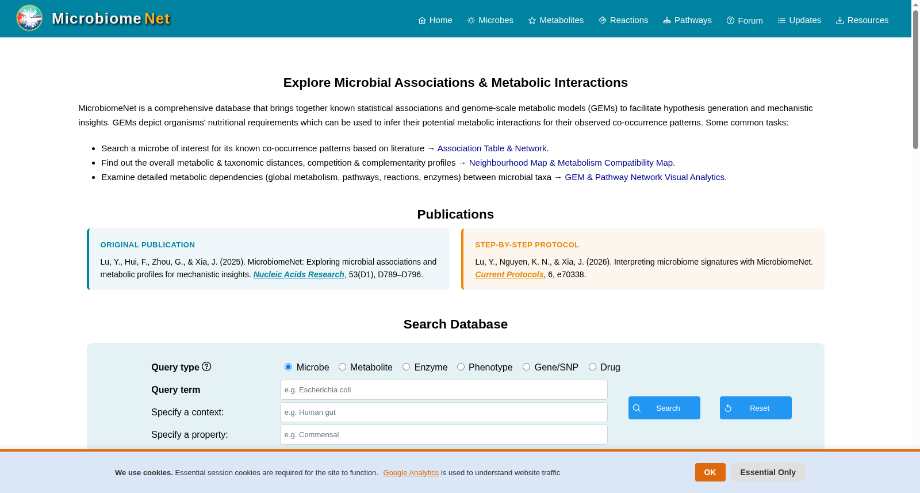Viewport: 920px width, 493px height.
Task: Open the Pathways menu
Action: (x=687, y=20)
